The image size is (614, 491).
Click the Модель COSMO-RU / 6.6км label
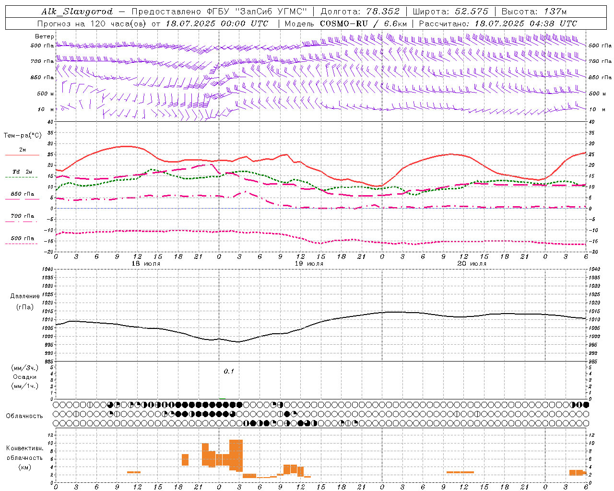[x=346, y=23]
